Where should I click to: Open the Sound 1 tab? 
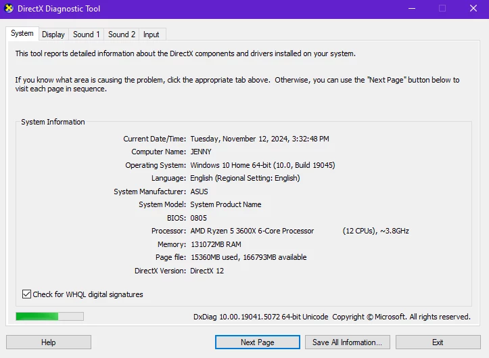(x=86, y=35)
